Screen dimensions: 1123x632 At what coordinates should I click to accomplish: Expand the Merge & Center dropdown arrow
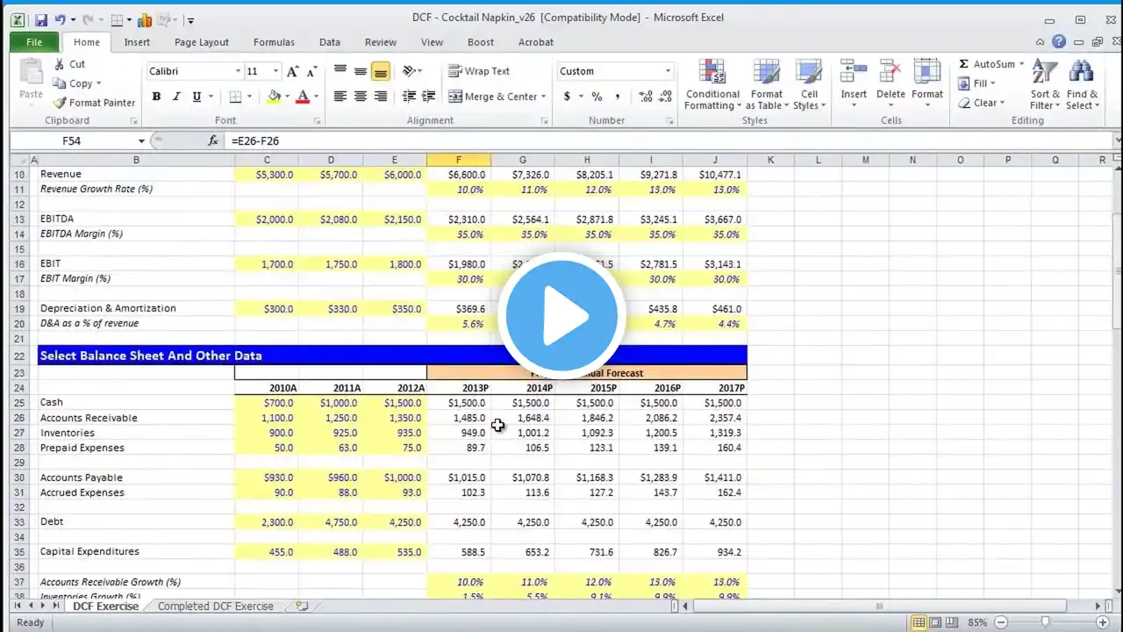pyautogui.click(x=543, y=97)
